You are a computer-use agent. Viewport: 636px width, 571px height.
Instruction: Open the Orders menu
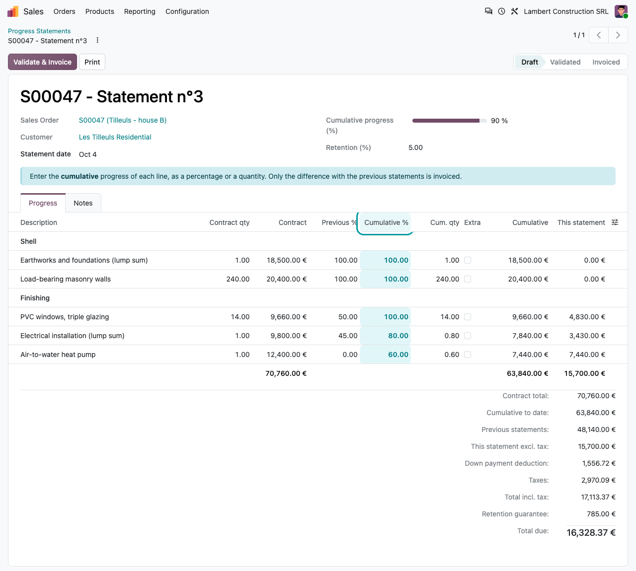(x=65, y=11)
